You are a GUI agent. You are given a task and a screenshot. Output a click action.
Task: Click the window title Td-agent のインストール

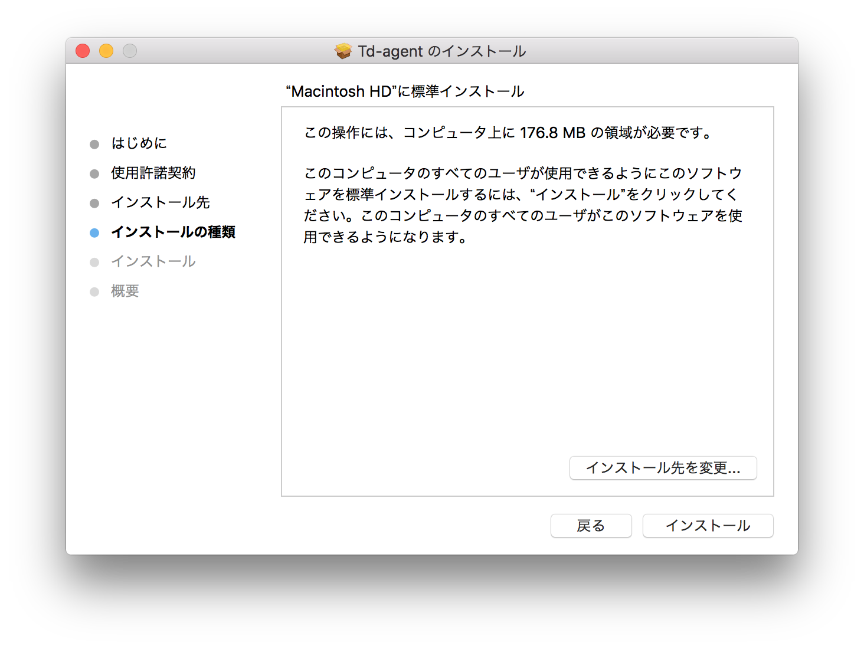(441, 51)
